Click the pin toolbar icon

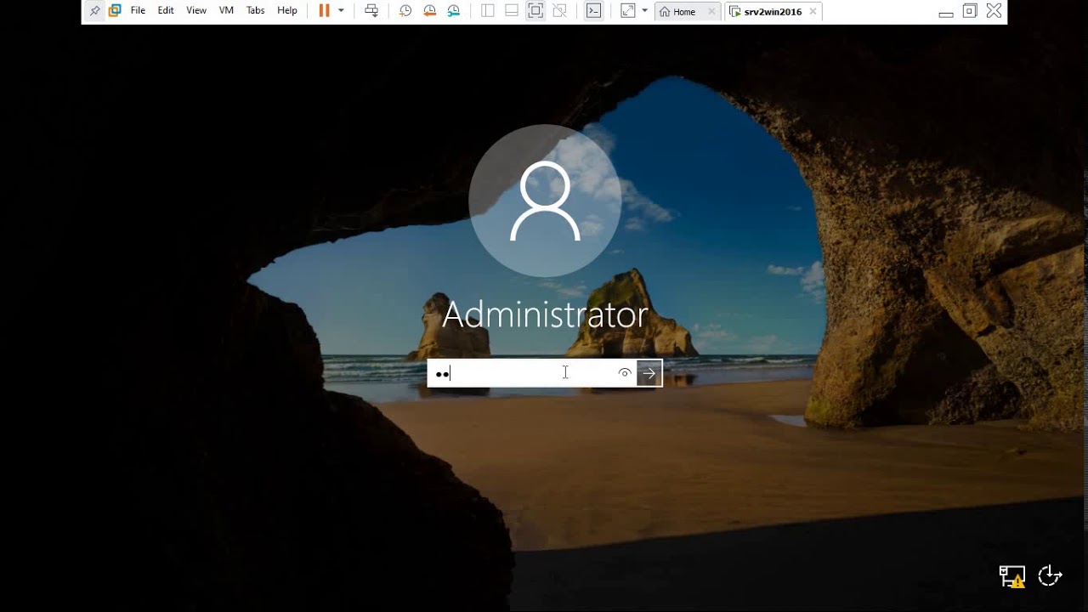click(x=95, y=11)
